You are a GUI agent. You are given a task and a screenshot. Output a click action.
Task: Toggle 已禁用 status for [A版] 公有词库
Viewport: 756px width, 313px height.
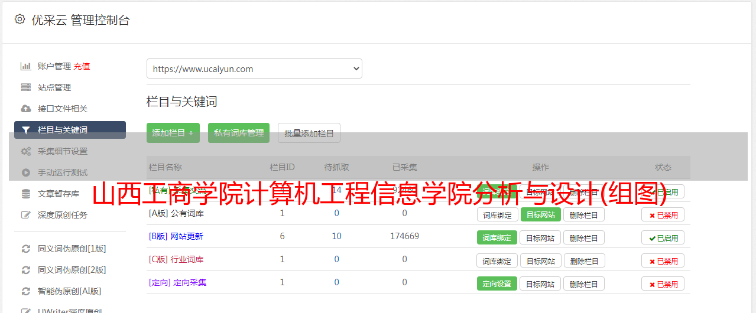663,214
